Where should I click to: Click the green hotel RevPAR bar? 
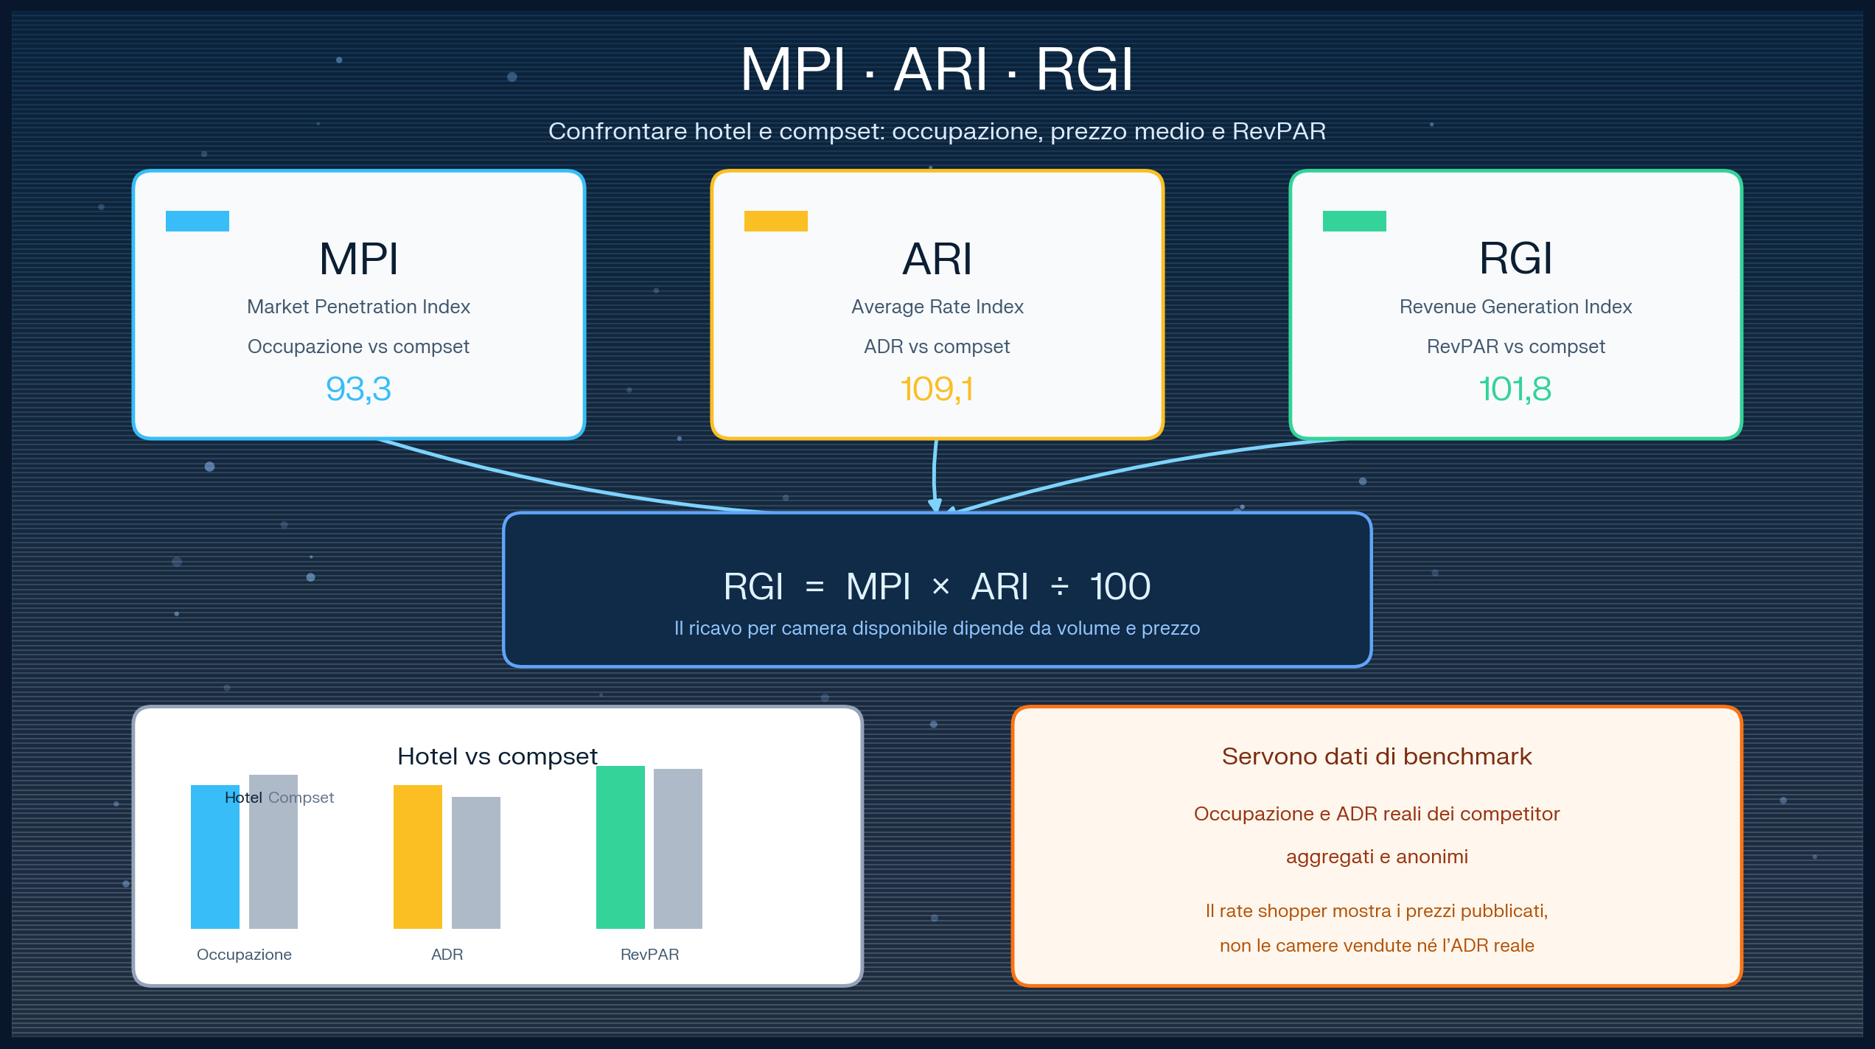click(x=621, y=847)
